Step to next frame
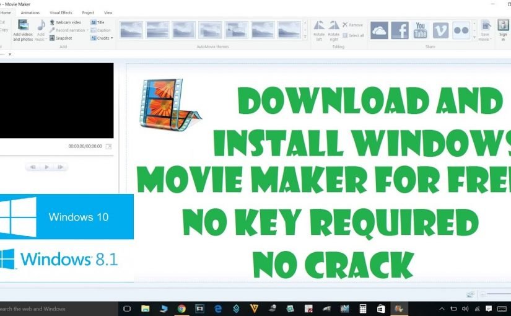This screenshot has height=316, width=511. (60, 167)
